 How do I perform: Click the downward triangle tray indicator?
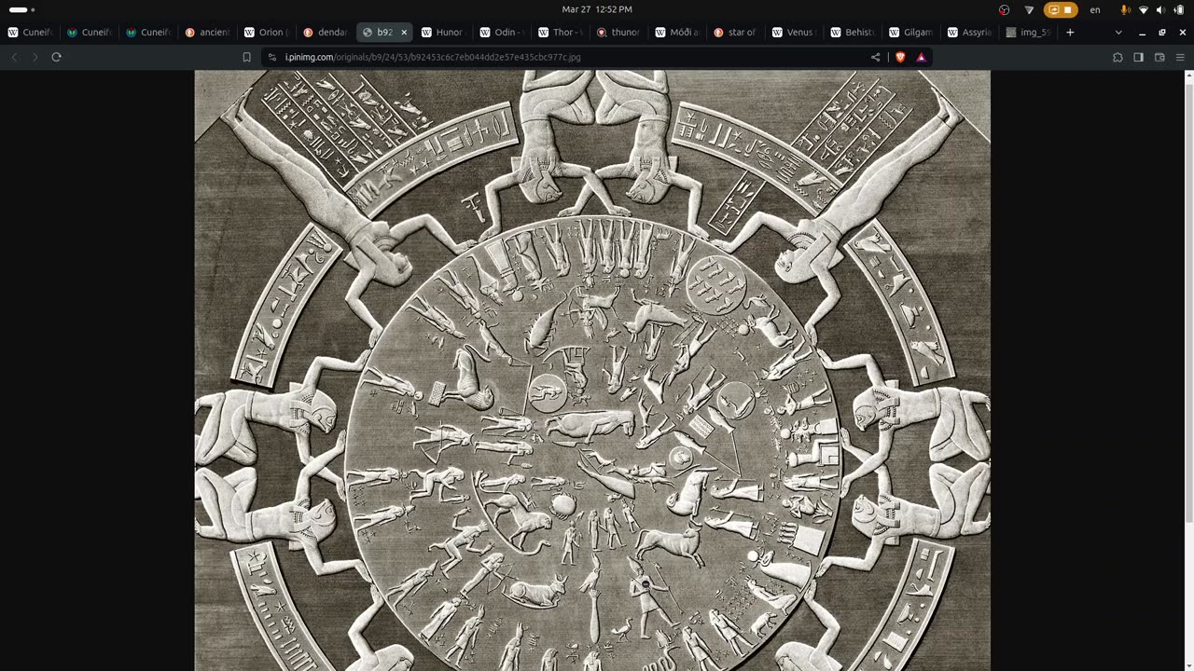[x=1029, y=9]
